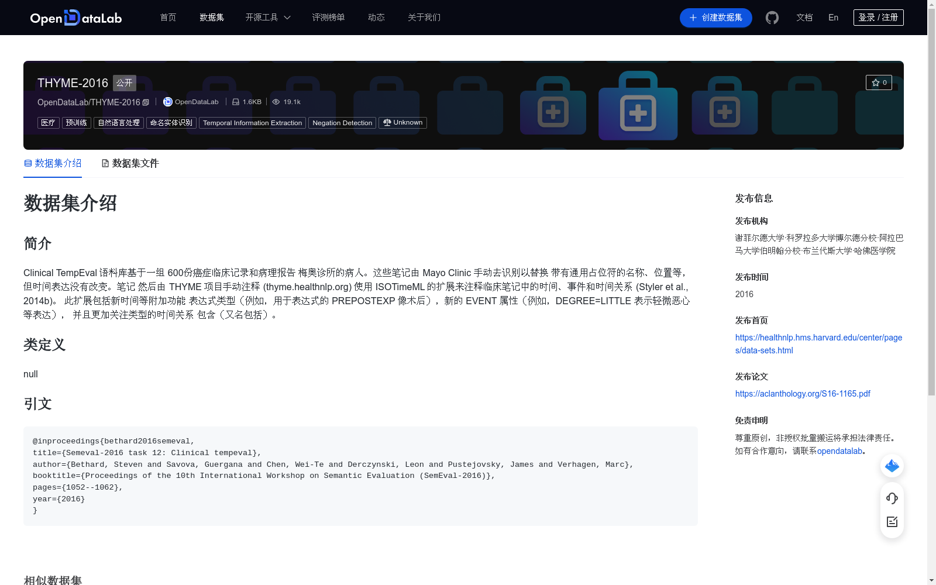Click the database icon beside 数据集介绍
Image resolution: width=936 pixels, height=585 pixels.
pyautogui.click(x=28, y=163)
